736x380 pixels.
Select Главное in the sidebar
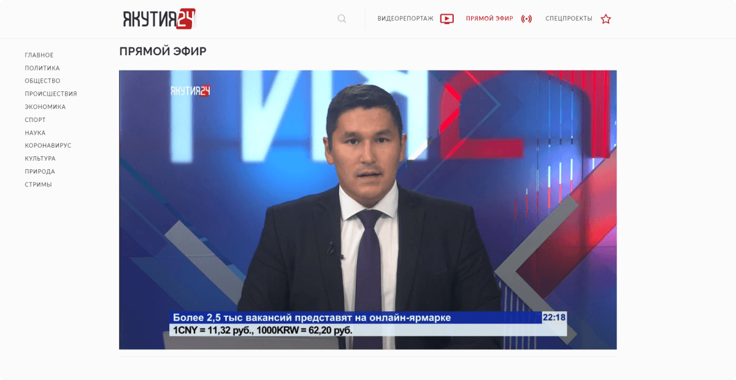pos(39,55)
